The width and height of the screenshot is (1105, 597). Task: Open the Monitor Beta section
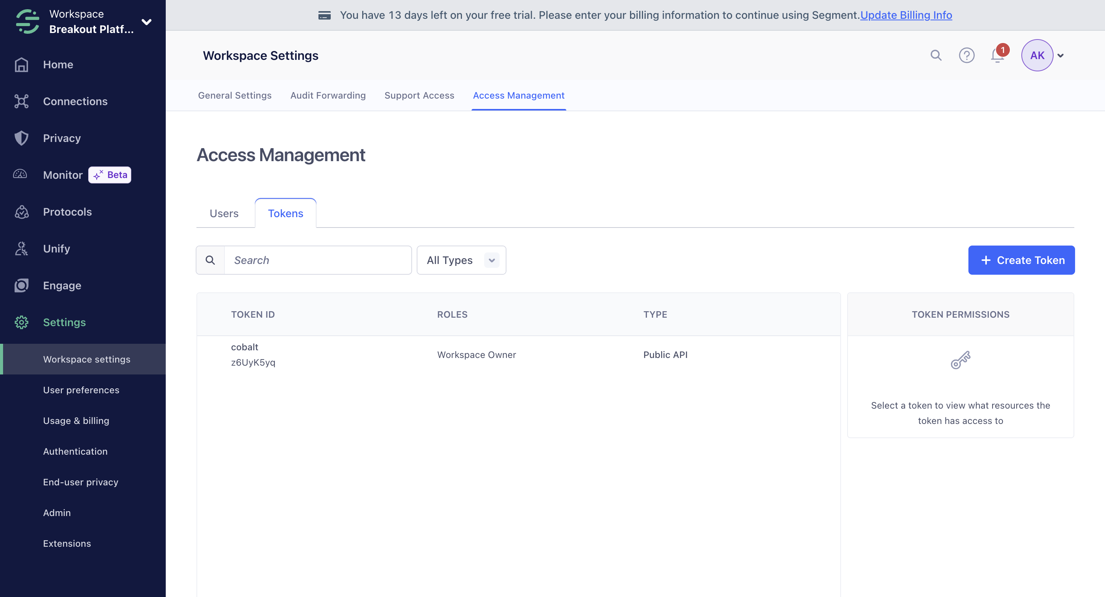click(x=63, y=175)
